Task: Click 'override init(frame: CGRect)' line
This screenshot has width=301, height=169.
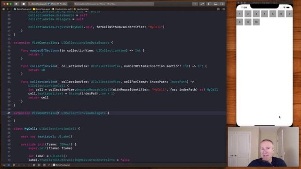Action: 48,144
